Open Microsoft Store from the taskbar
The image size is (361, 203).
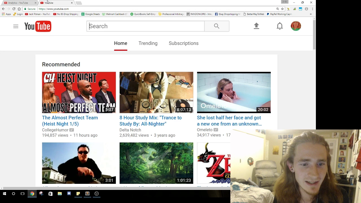[50, 194]
